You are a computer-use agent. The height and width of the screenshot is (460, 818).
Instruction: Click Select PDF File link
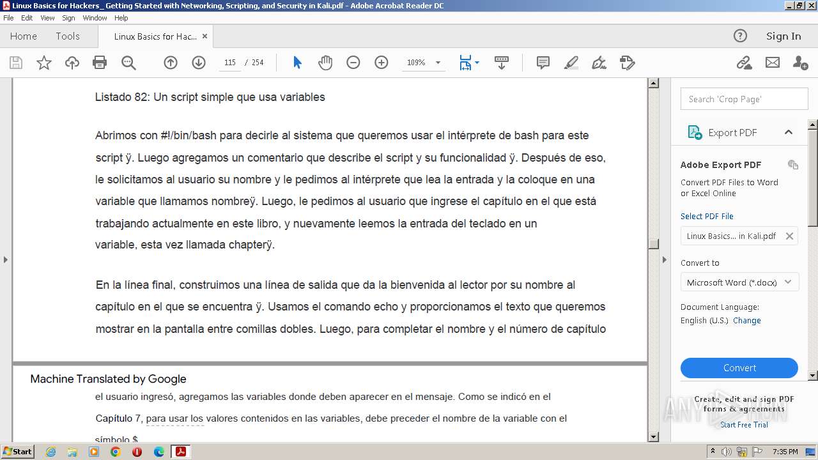(x=707, y=216)
